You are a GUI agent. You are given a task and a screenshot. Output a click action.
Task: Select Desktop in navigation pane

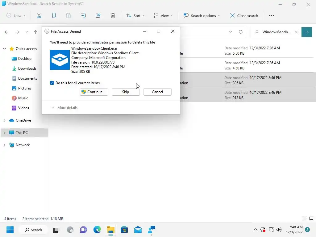pos(22,58)
